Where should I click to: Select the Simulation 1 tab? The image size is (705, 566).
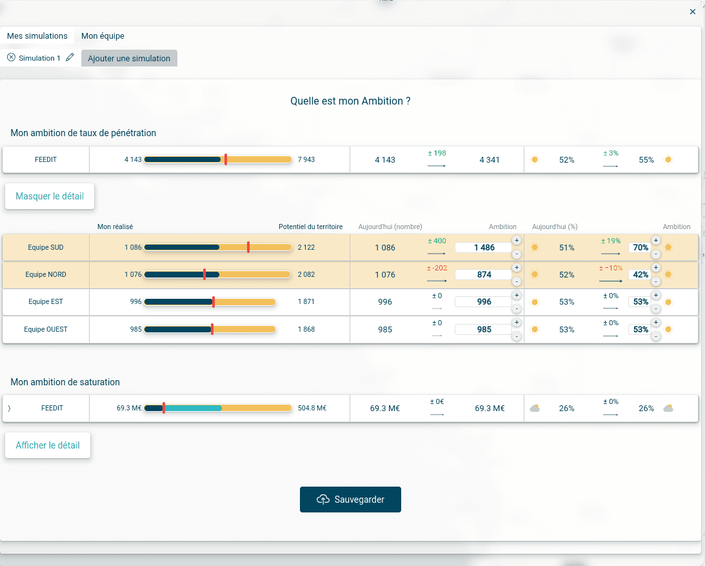tap(39, 58)
